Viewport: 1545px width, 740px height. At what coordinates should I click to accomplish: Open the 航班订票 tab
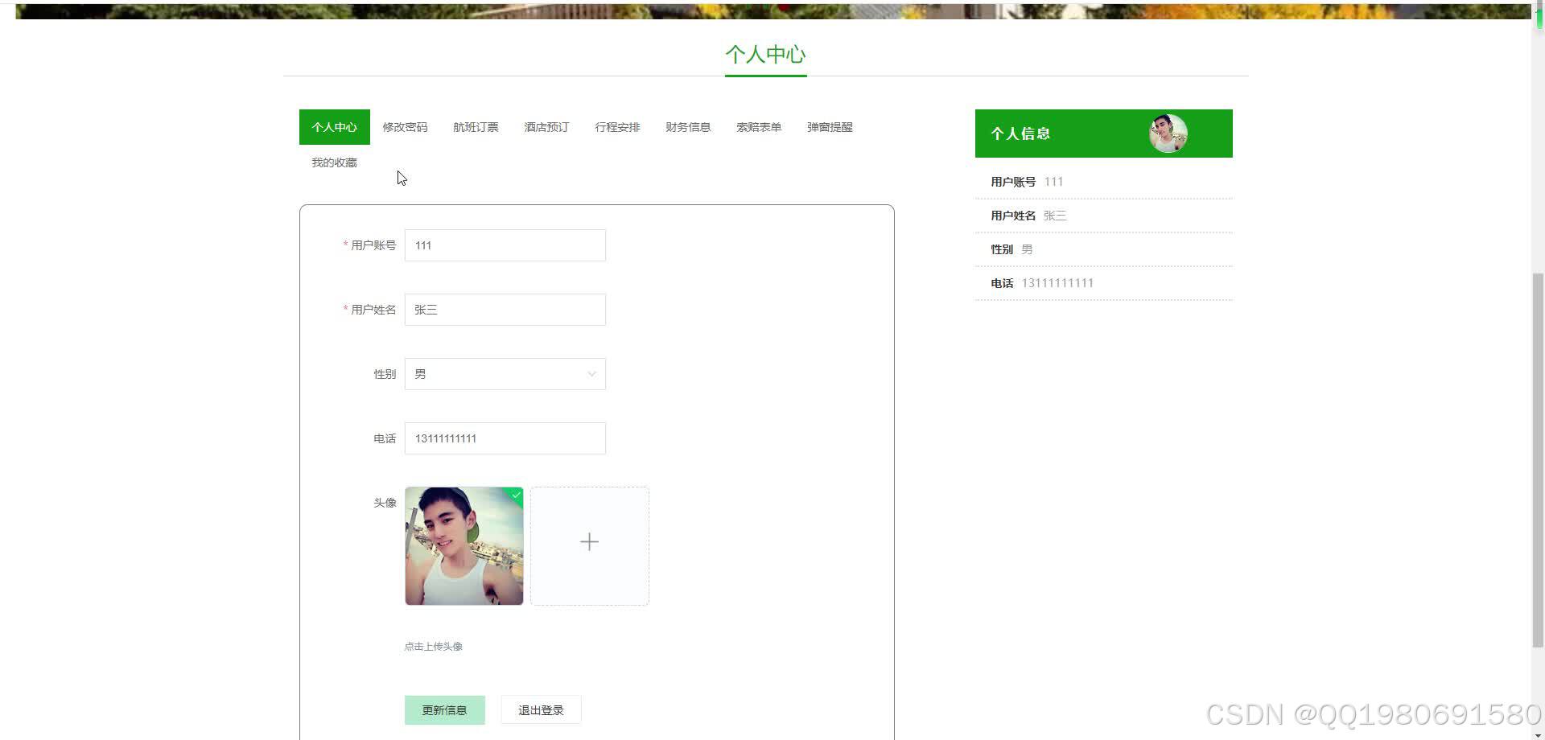(x=476, y=126)
